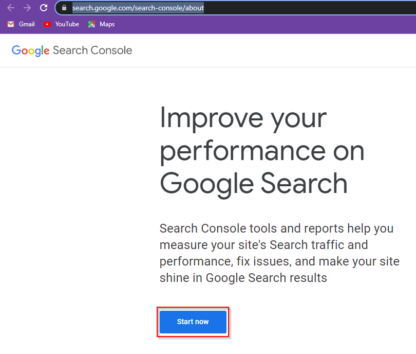
Task: Open the Gmail bookmark label
Action: click(x=27, y=24)
